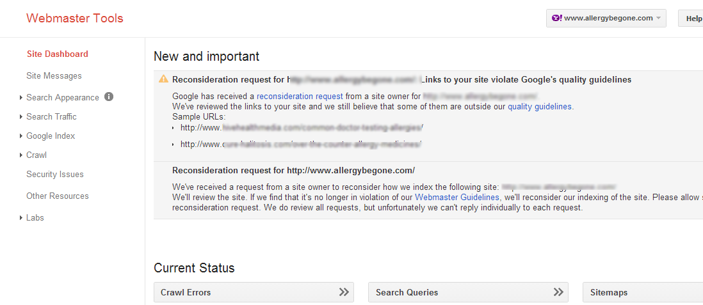
Task: Click the info icon beside Search Appearance
Action: (x=109, y=97)
